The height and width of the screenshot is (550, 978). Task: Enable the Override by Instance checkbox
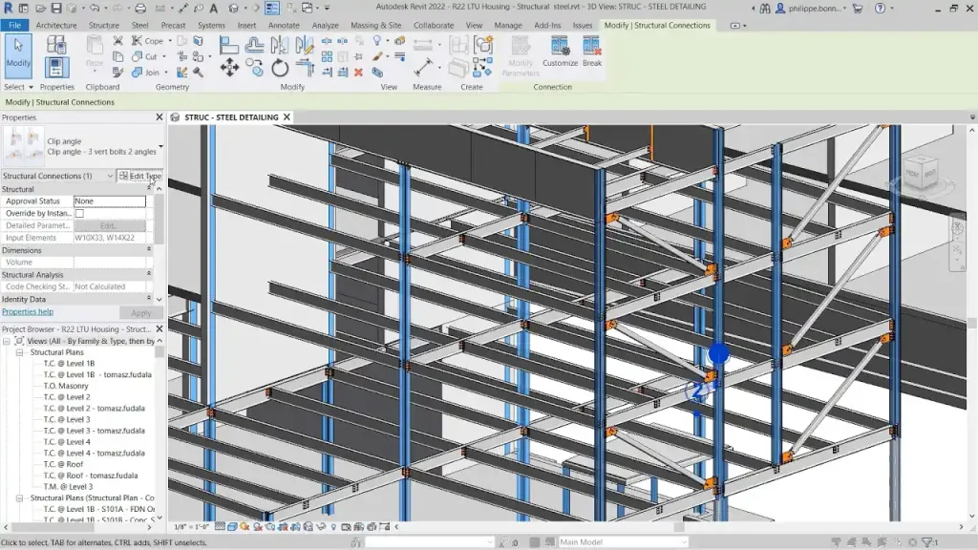coord(78,213)
